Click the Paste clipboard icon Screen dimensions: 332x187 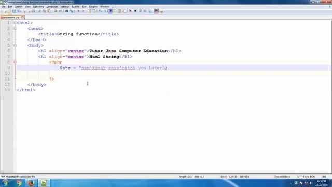pos(49,11)
